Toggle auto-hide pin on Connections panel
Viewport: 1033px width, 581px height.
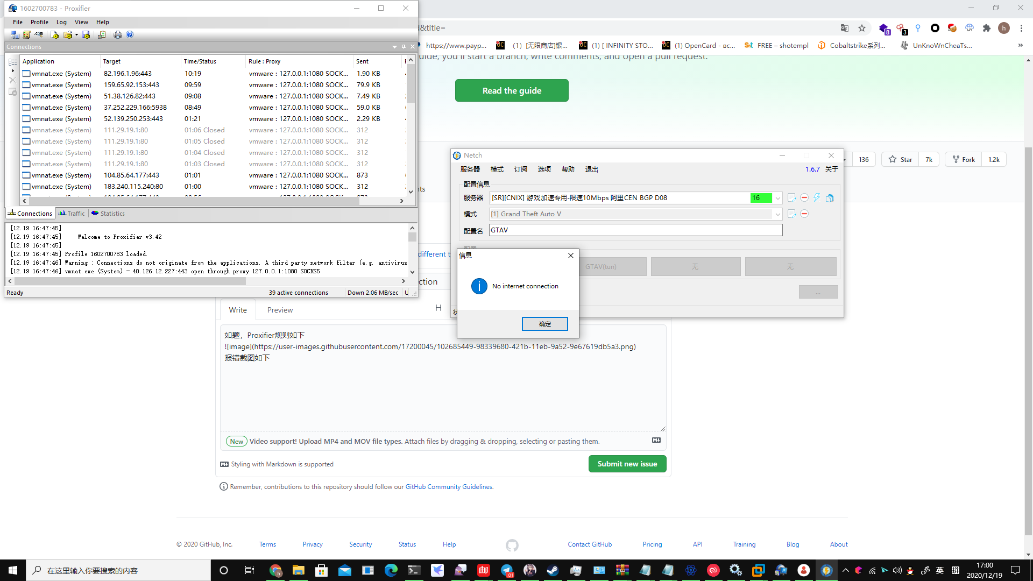404,47
